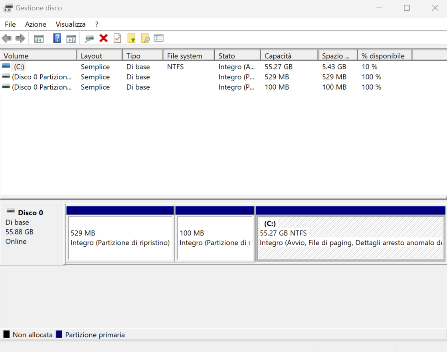
Task: Click the 100 MB cell under Spazio
Action: [x=334, y=87]
